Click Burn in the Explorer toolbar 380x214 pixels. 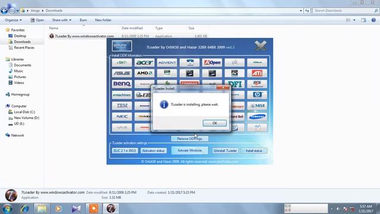pyautogui.click(x=83, y=20)
